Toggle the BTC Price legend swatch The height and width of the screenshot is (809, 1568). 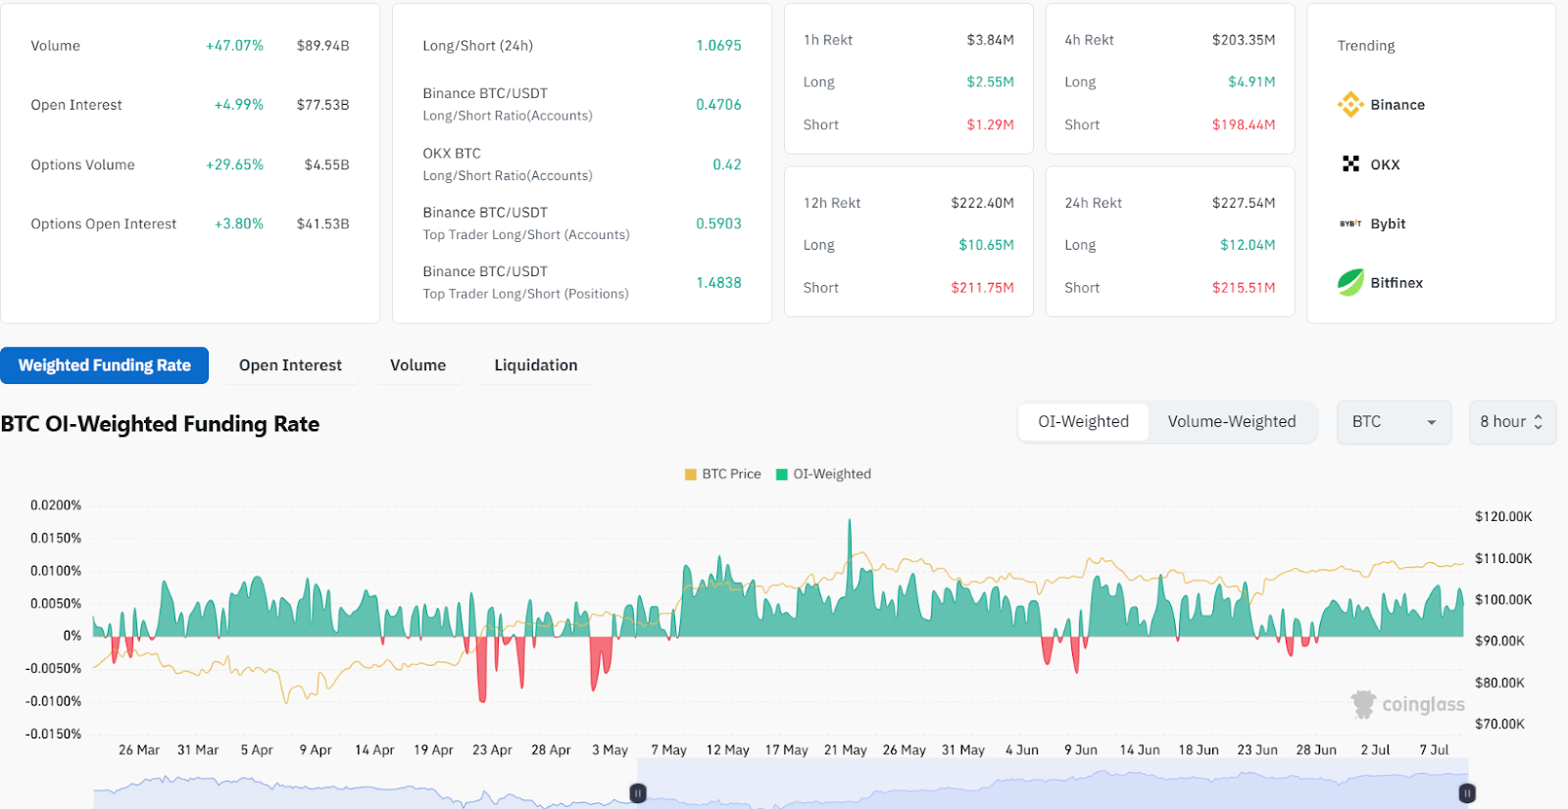click(690, 474)
